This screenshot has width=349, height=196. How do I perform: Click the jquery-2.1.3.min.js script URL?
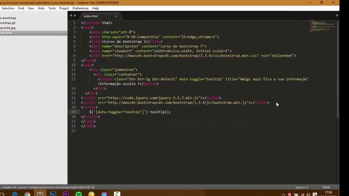(153, 98)
